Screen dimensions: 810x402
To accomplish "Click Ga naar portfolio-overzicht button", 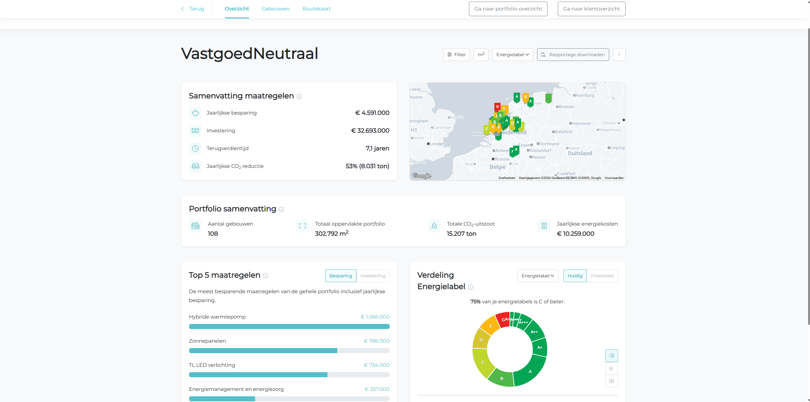I will click(x=508, y=9).
